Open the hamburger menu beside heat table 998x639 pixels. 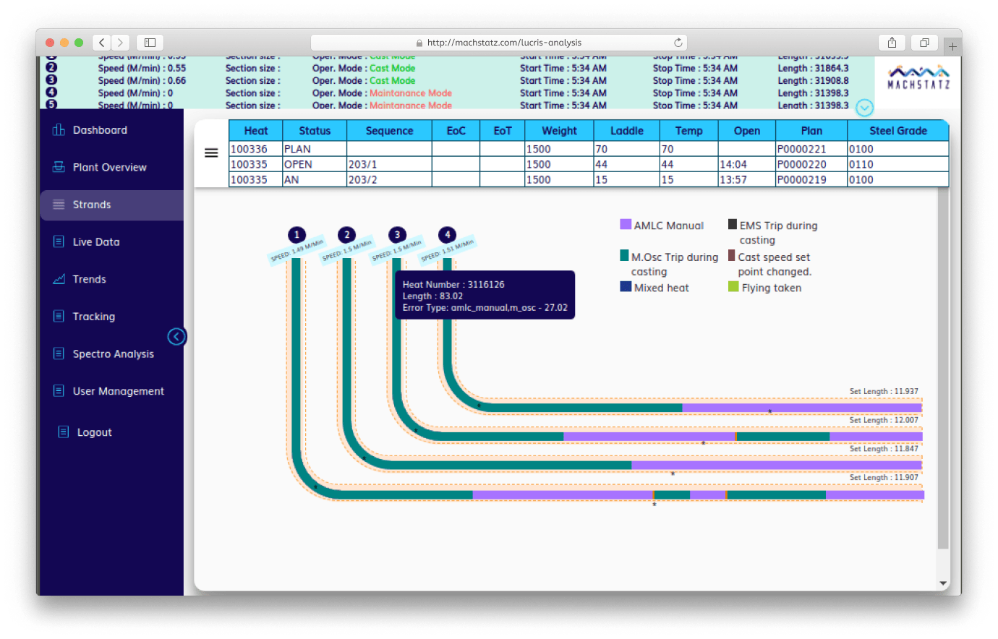point(211,153)
